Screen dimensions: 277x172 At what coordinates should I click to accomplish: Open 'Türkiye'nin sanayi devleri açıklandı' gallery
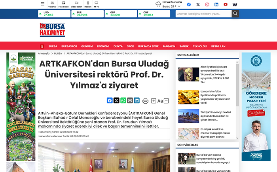pyautogui.click(x=216, y=116)
